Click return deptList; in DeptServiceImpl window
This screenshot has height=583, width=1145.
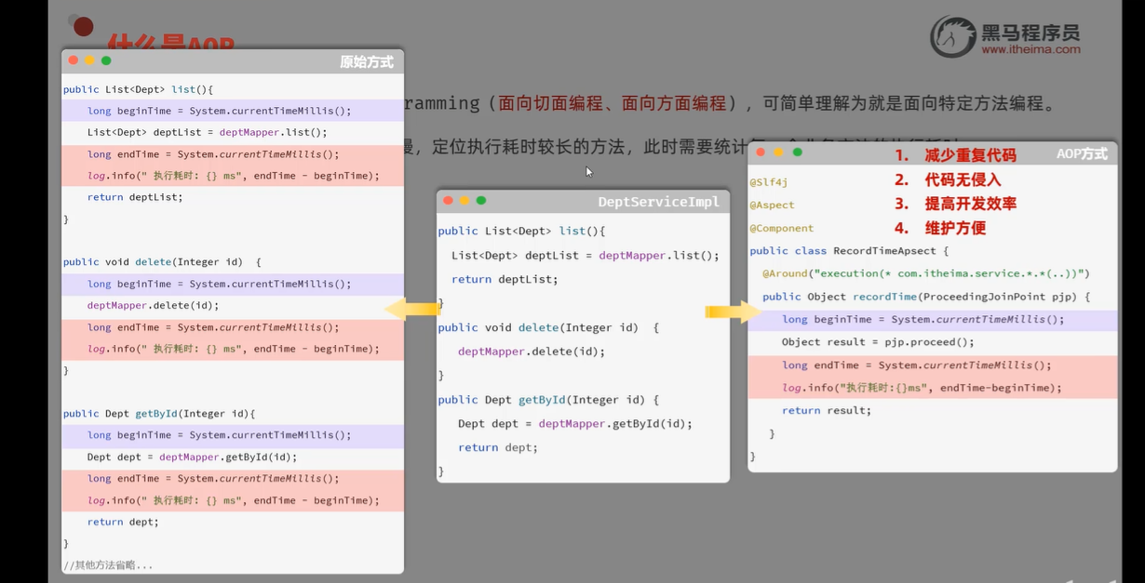pos(505,279)
